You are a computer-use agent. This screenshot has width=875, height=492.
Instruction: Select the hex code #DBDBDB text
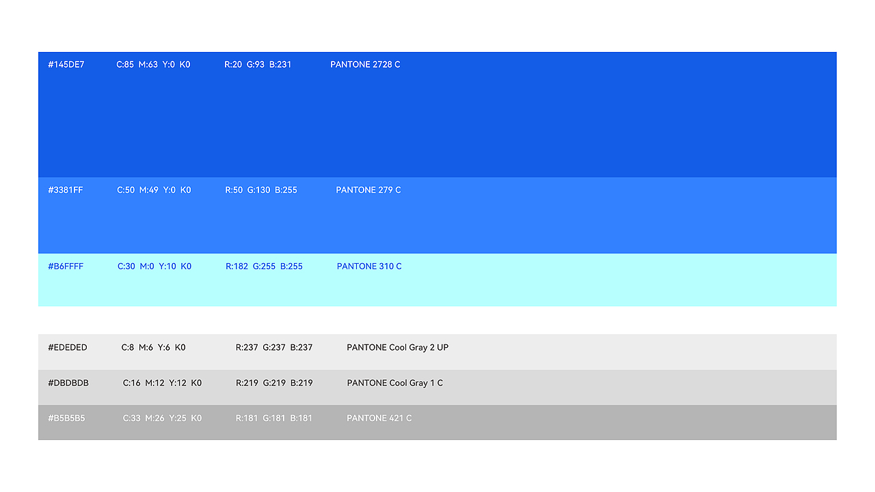68,383
